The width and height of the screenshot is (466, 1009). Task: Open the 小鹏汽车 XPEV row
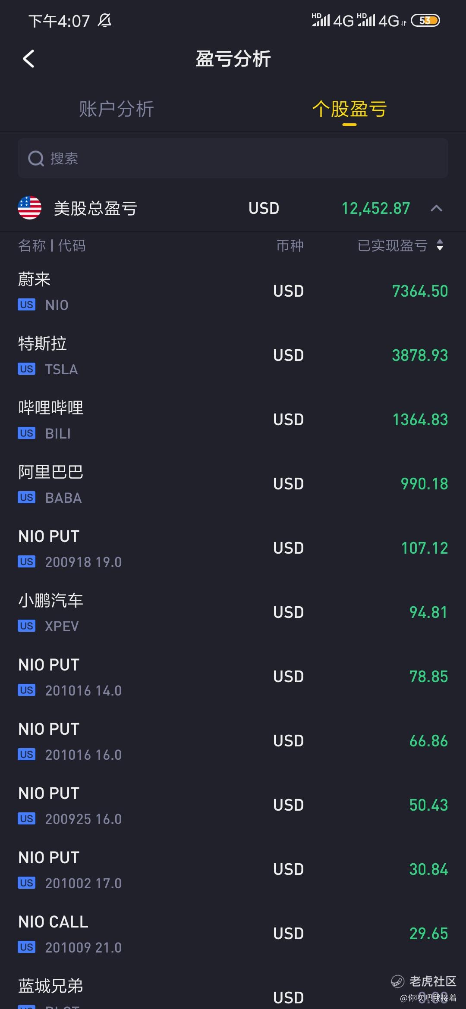tap(233, 613)
